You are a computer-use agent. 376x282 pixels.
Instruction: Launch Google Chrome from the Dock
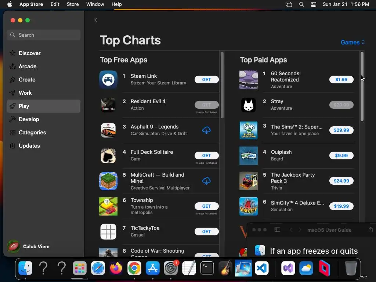pyautogui.click(x=134, y=268)
